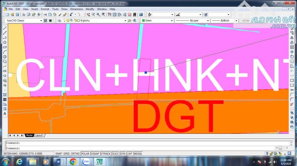Viewport: 297px width, 166px height.
Task: Select the Circle draw tool
Action: tap(5, 57)
